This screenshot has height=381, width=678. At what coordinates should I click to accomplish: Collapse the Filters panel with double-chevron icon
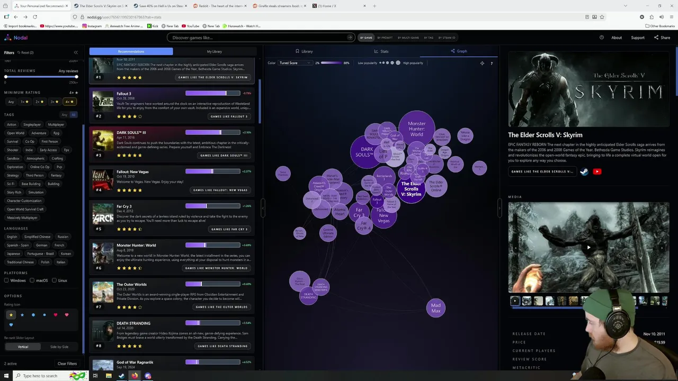pos(76,52)
